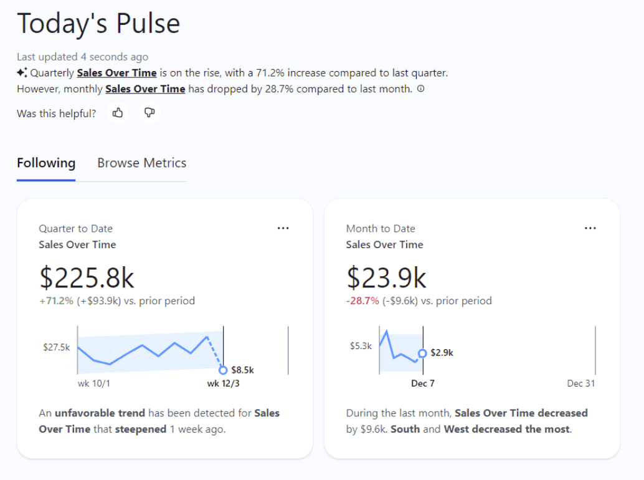Select the Following tab
The width and height of the screenshot is (644, 480).
(x=45, y=163)
